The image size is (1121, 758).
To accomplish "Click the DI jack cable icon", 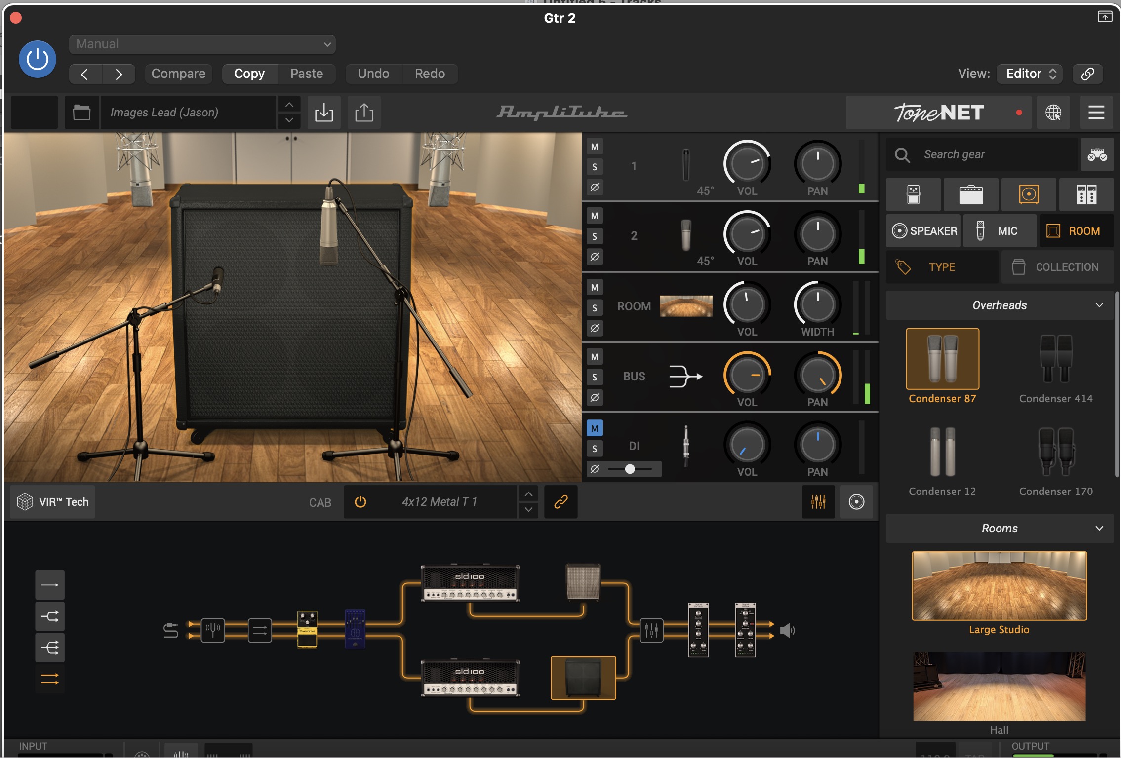I will 686,446.
